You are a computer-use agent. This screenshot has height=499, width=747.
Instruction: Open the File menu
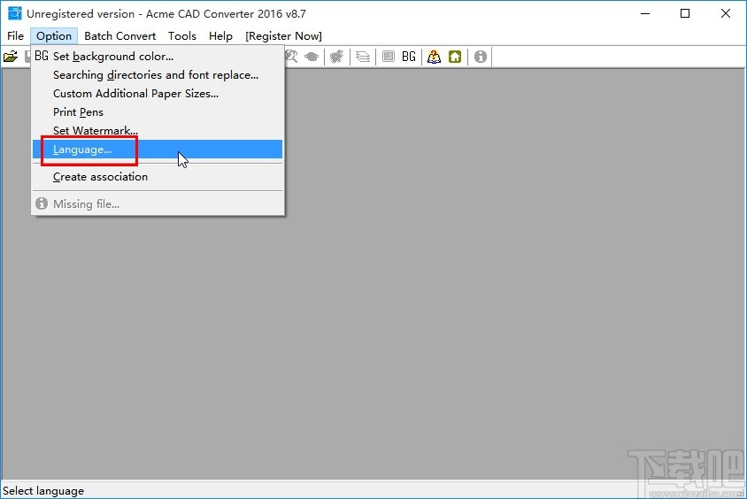15,36
